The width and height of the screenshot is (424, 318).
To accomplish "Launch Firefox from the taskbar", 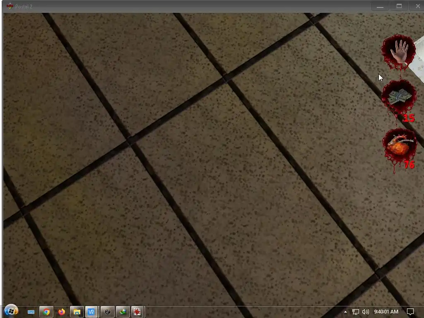I will pos(62,312).
